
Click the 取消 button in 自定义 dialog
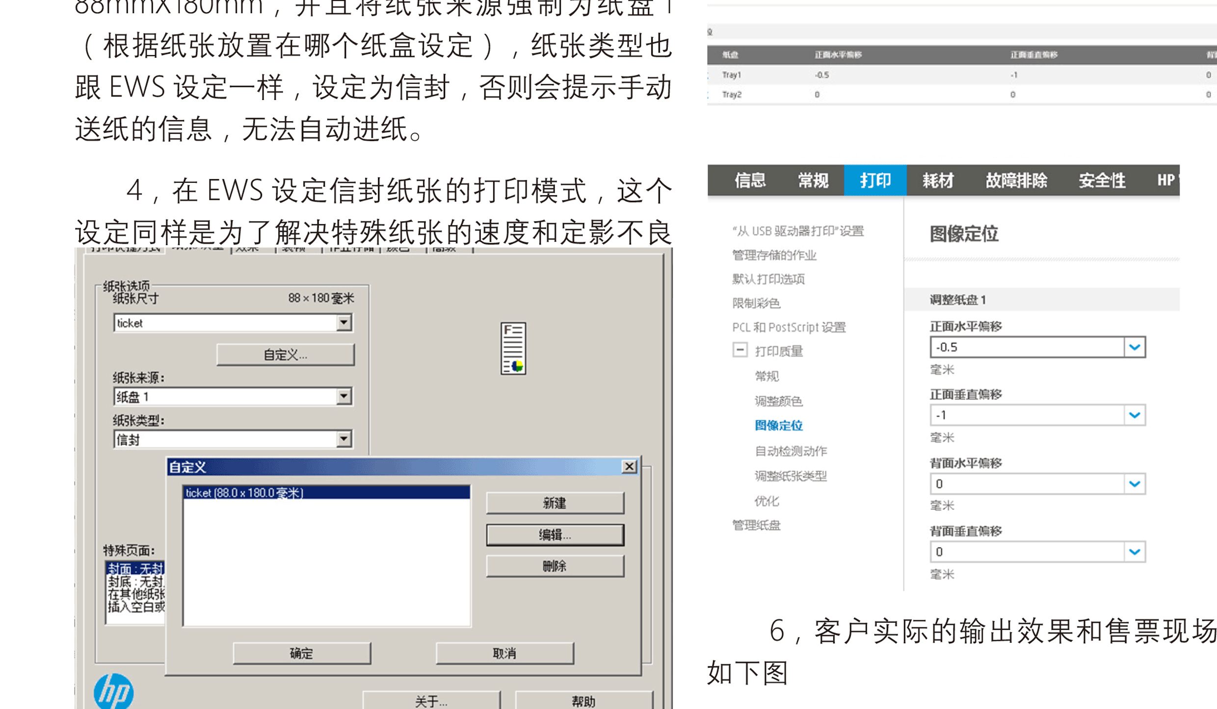504,653
